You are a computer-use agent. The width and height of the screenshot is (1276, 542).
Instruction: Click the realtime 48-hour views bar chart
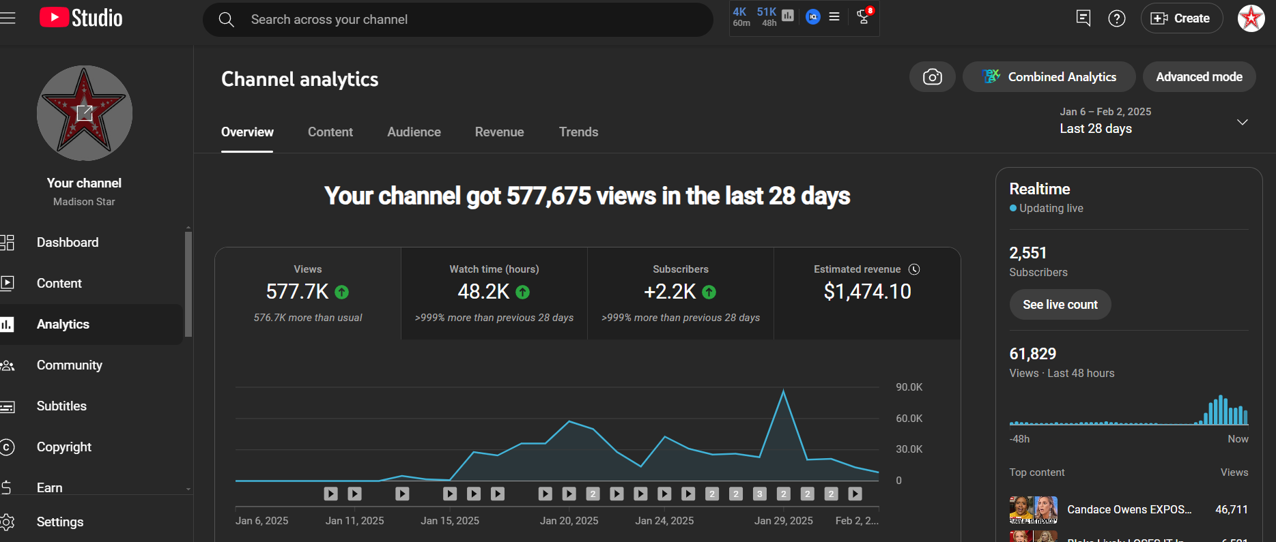point(1129,410)
